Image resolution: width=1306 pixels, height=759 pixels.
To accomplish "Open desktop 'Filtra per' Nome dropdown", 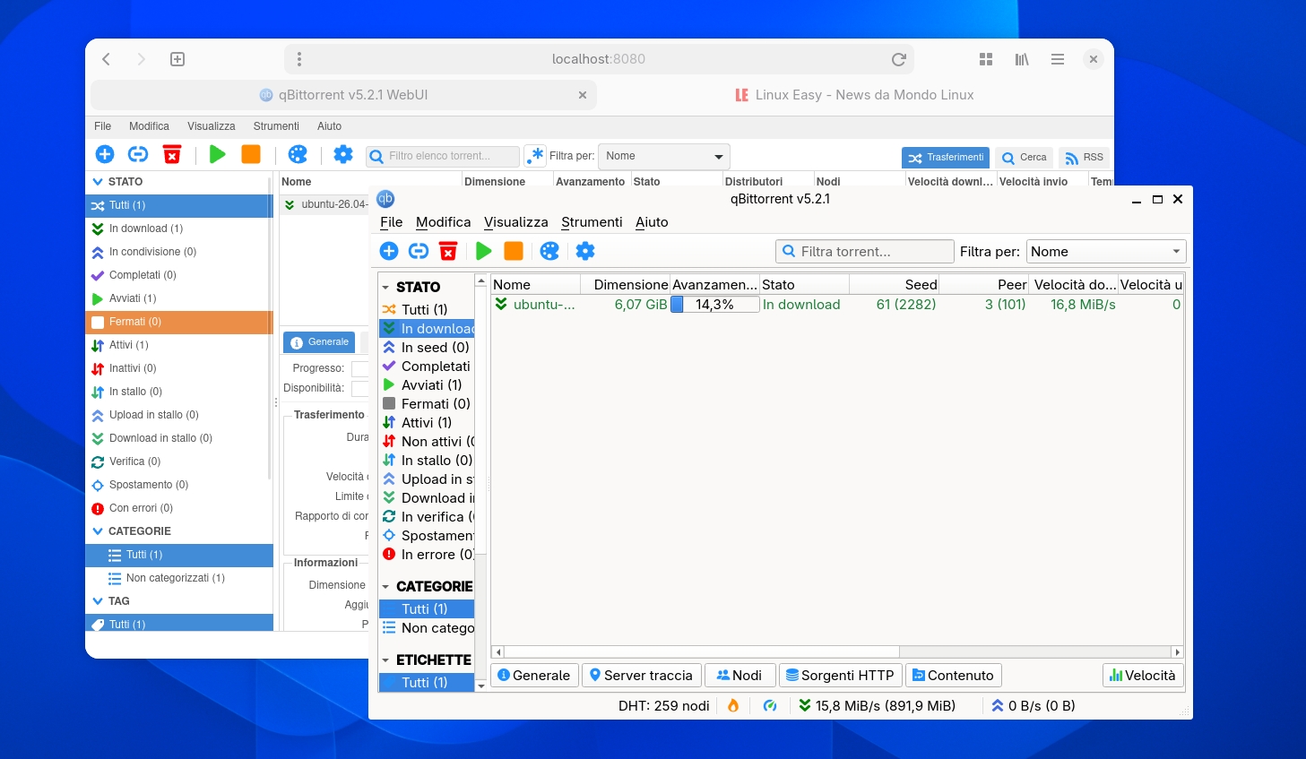I will point(1106,252).
